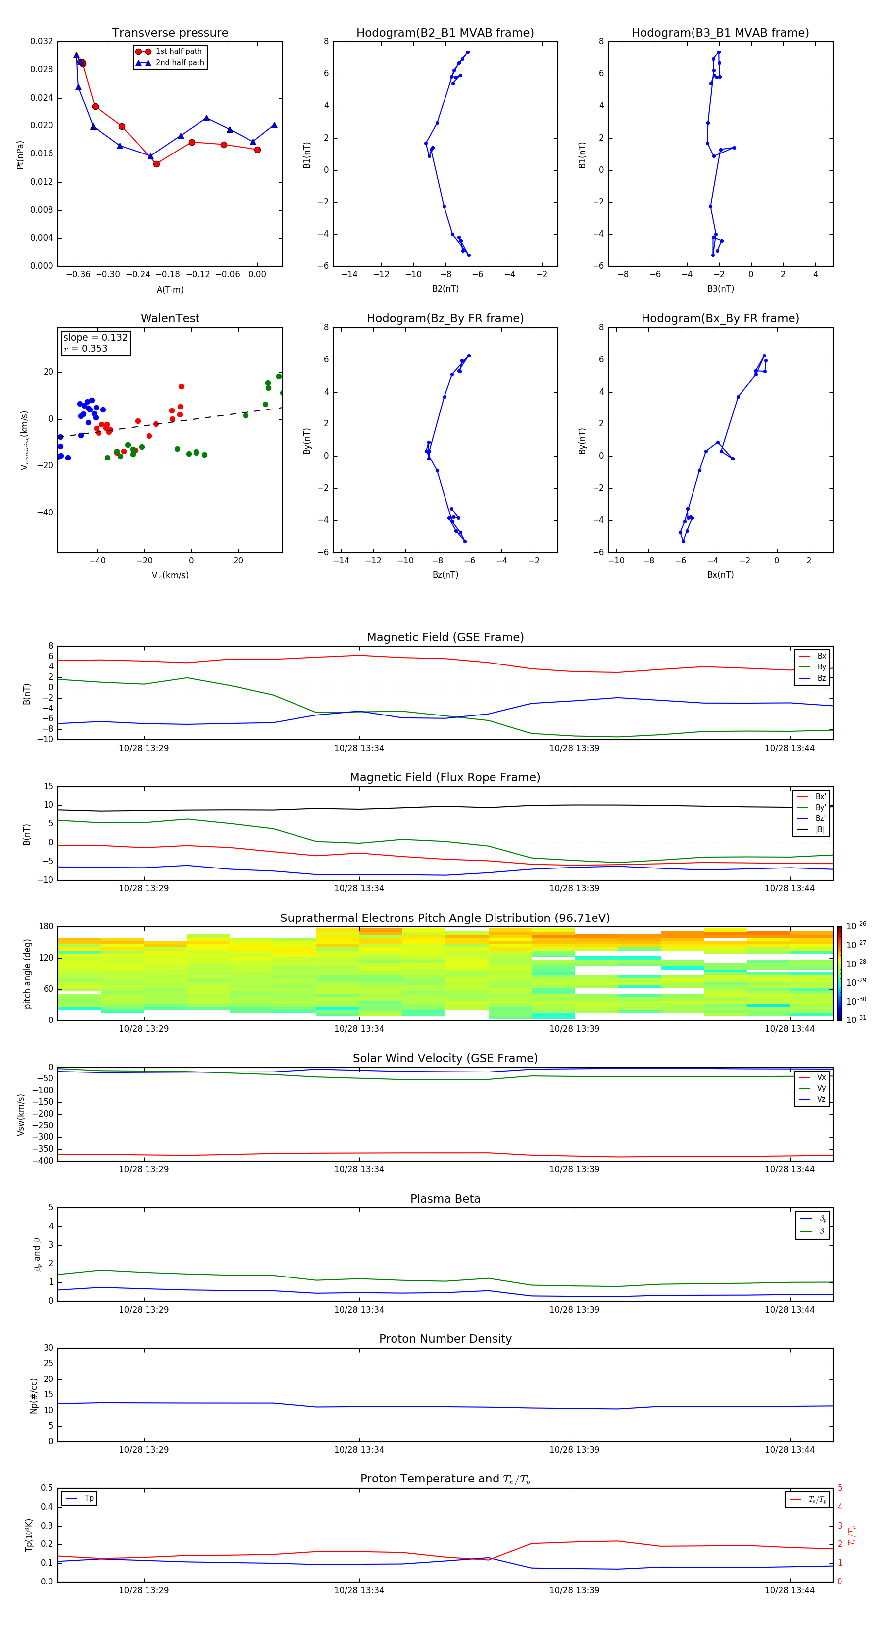Screen dimensions: 891x1634
Task: Click the '2nd half path' legend entry
Action: pyautogui.click(x=170, y=63)
